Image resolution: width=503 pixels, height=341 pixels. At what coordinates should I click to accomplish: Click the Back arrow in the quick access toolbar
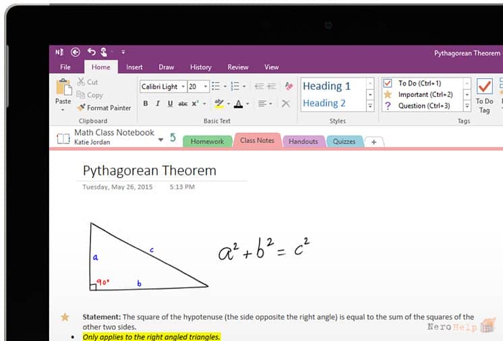pyautogui.click(x=76, y=52)
